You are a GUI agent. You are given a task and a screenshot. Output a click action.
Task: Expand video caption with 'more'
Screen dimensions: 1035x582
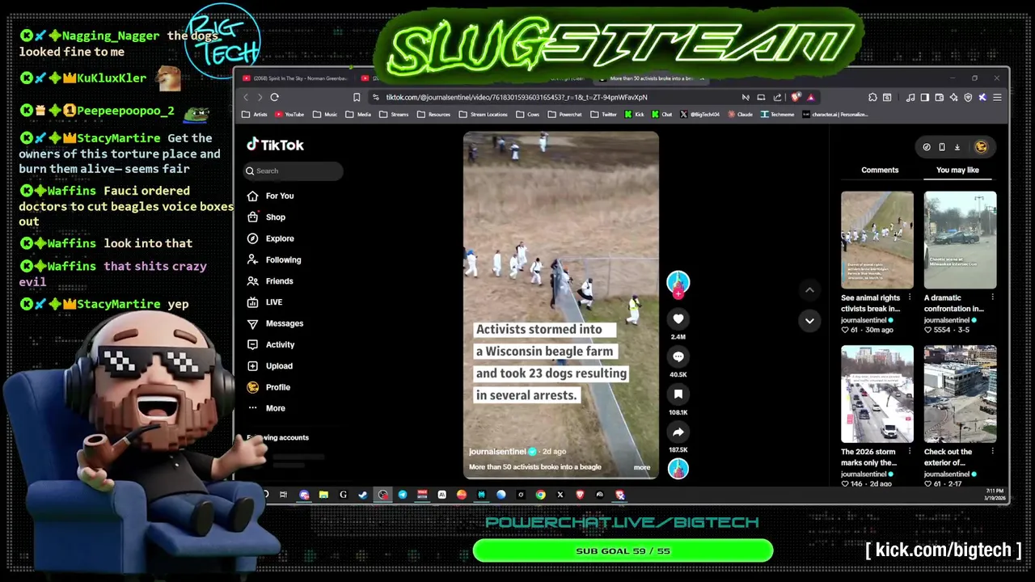click(642, 467)
